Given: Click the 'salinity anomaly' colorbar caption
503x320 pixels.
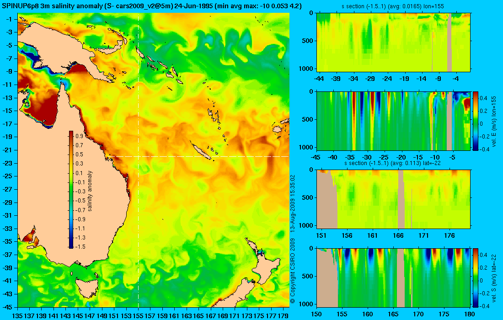Looking at the screenshot, I should tap(90, 191).
